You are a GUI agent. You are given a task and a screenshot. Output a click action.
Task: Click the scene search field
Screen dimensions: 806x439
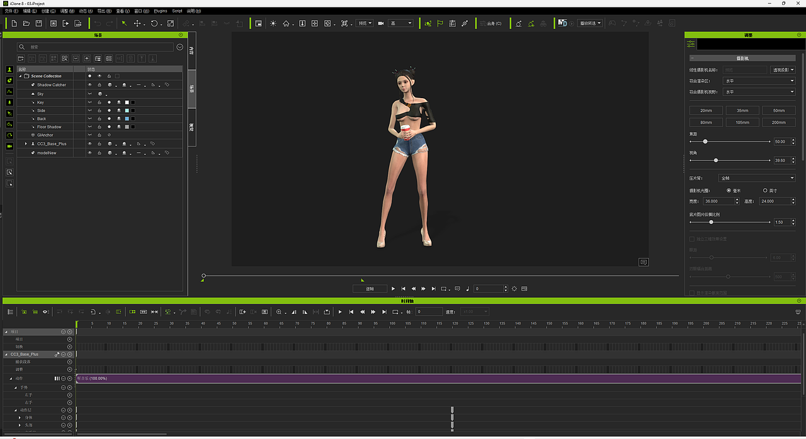[x=96, y=47]
